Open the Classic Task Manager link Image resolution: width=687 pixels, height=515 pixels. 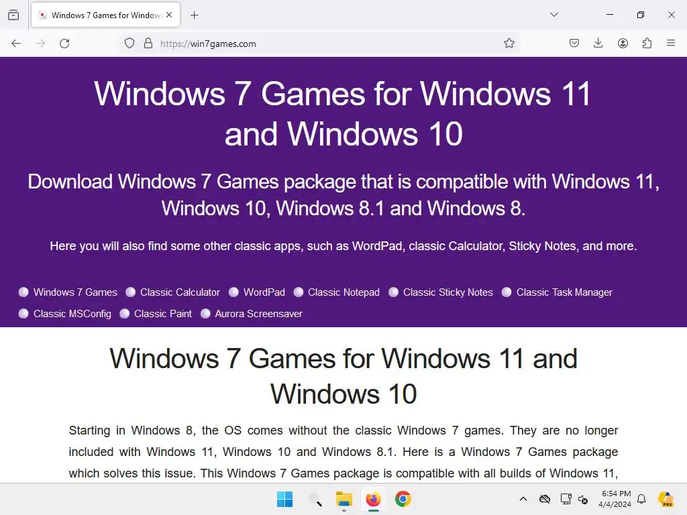[x=564, y=292]
